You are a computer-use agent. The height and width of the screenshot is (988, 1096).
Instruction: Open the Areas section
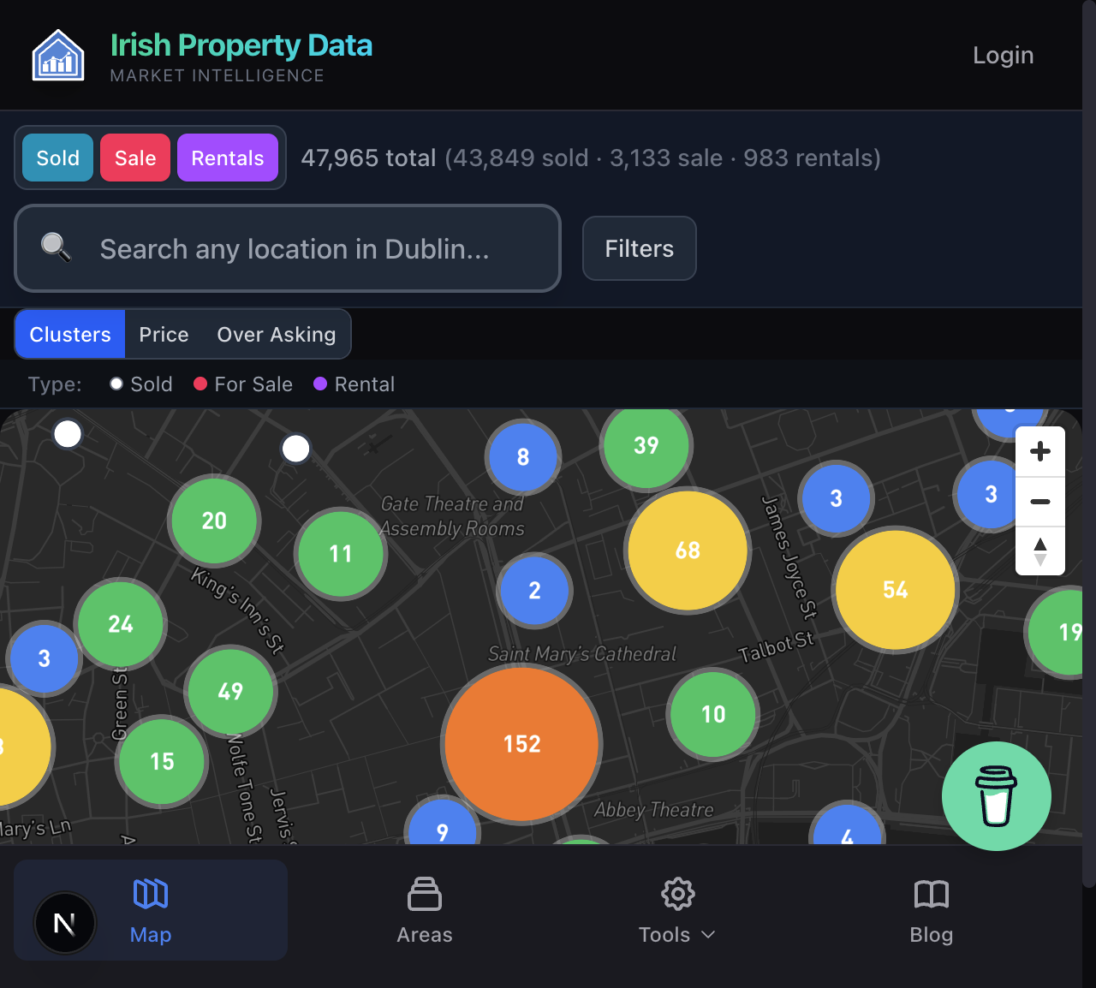tap(424, 910)
